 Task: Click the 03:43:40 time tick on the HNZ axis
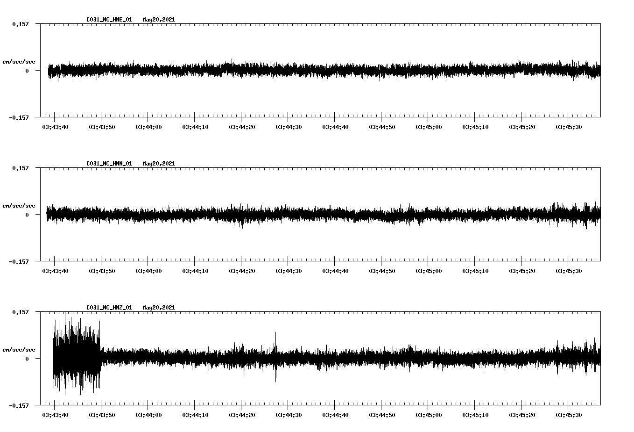click(55, 414)
